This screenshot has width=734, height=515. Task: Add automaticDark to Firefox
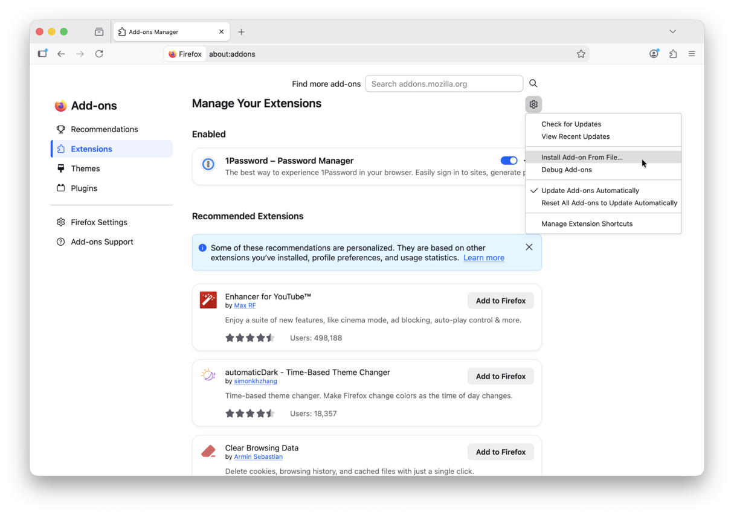click(501, 376)
